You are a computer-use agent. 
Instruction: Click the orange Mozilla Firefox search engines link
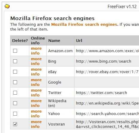(x=84, y=25)
